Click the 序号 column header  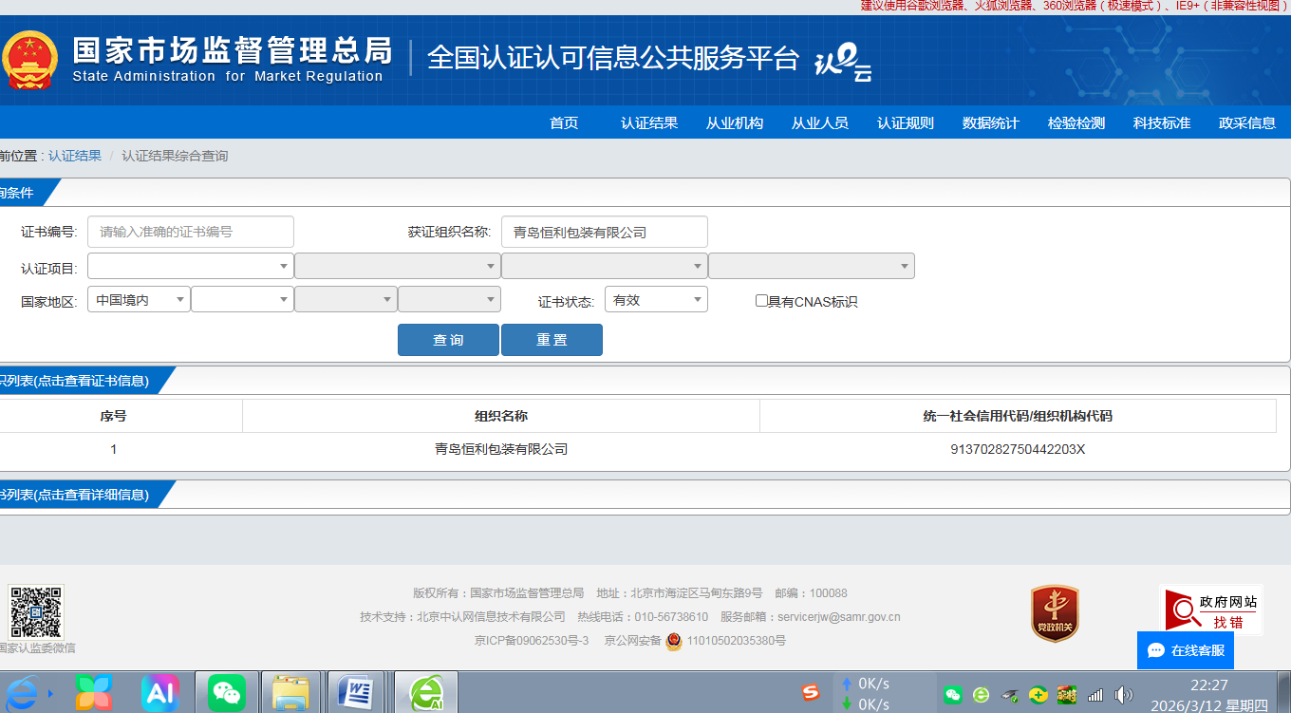tap(113, 416)
